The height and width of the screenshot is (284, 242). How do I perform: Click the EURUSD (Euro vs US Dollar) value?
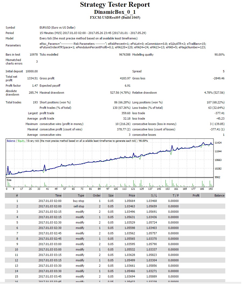pos(57,28)
